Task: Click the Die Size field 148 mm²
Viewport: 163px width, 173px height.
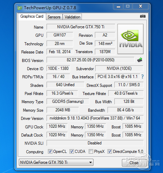Action: 105,44
